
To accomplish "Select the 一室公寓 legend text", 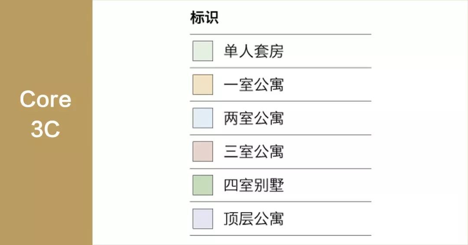I will pos(253,85).
